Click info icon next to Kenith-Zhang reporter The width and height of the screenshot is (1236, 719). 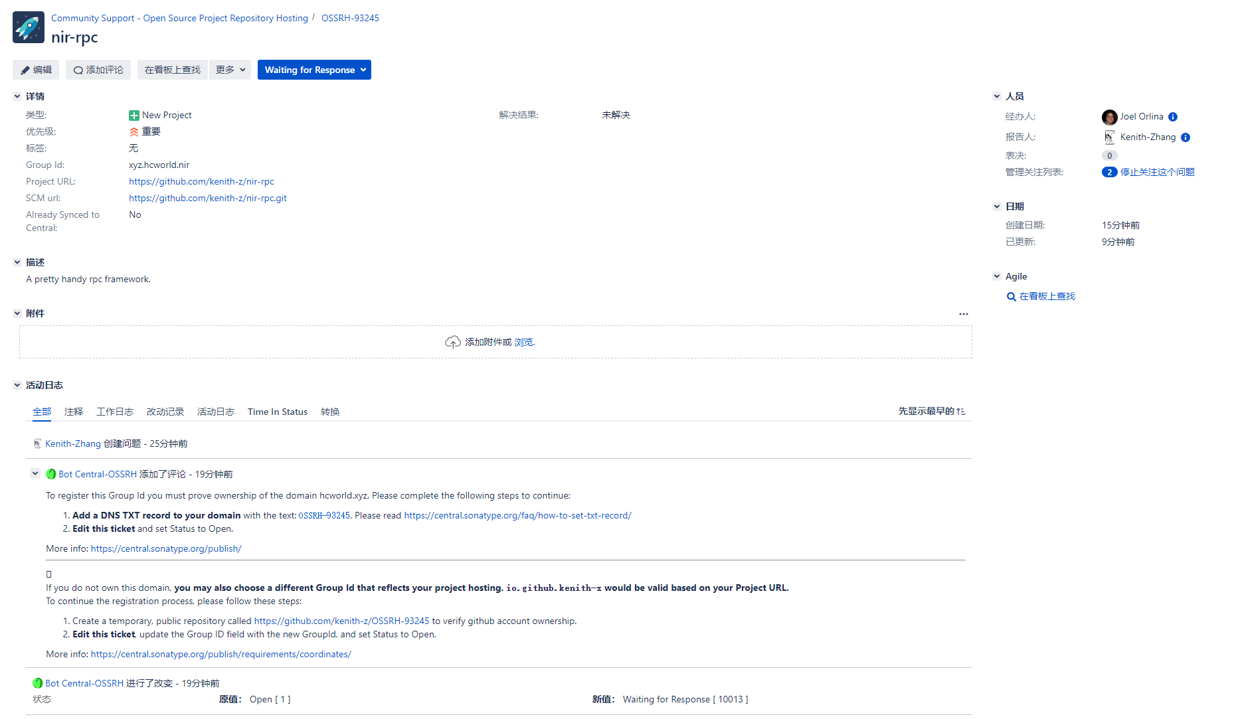pyautogui.click(x=1186, y=137)
